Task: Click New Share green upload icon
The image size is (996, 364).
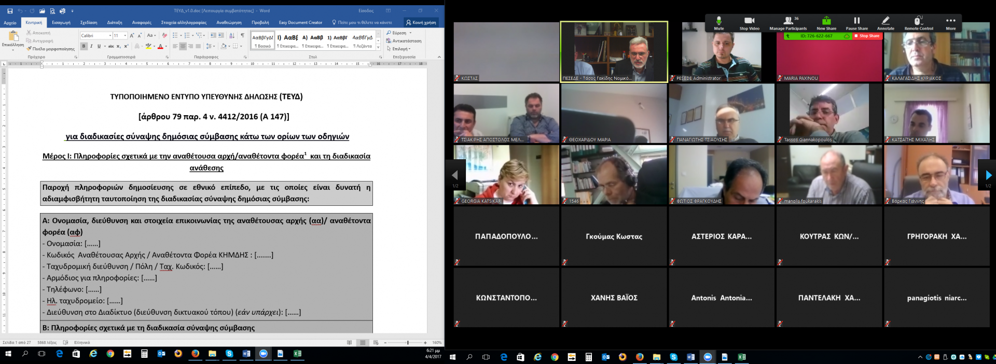Action: pos(826,21)
